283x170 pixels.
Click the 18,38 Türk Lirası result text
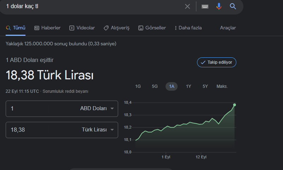[x=50, y=75]
